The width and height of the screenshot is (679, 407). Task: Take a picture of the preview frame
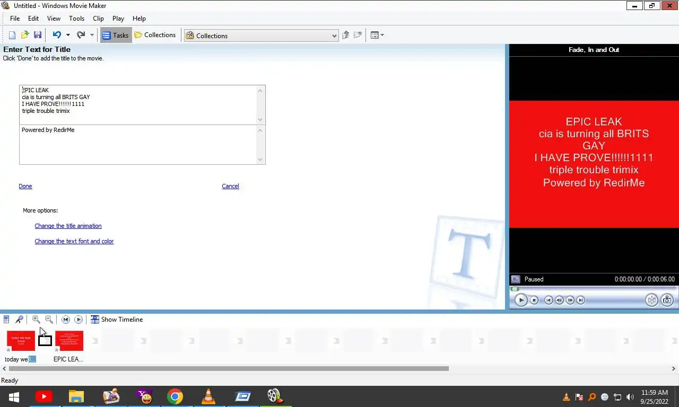(667, 300)
